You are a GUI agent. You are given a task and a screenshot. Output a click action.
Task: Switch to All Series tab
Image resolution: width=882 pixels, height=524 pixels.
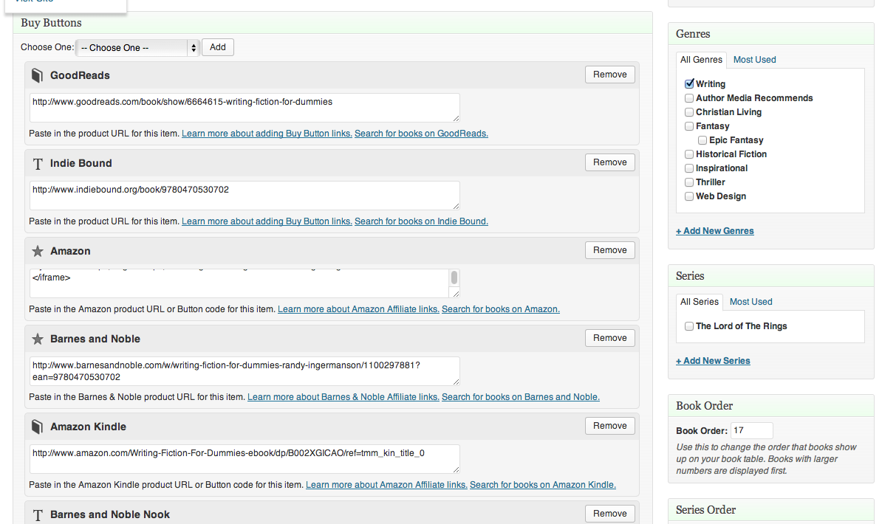point(700,302)
